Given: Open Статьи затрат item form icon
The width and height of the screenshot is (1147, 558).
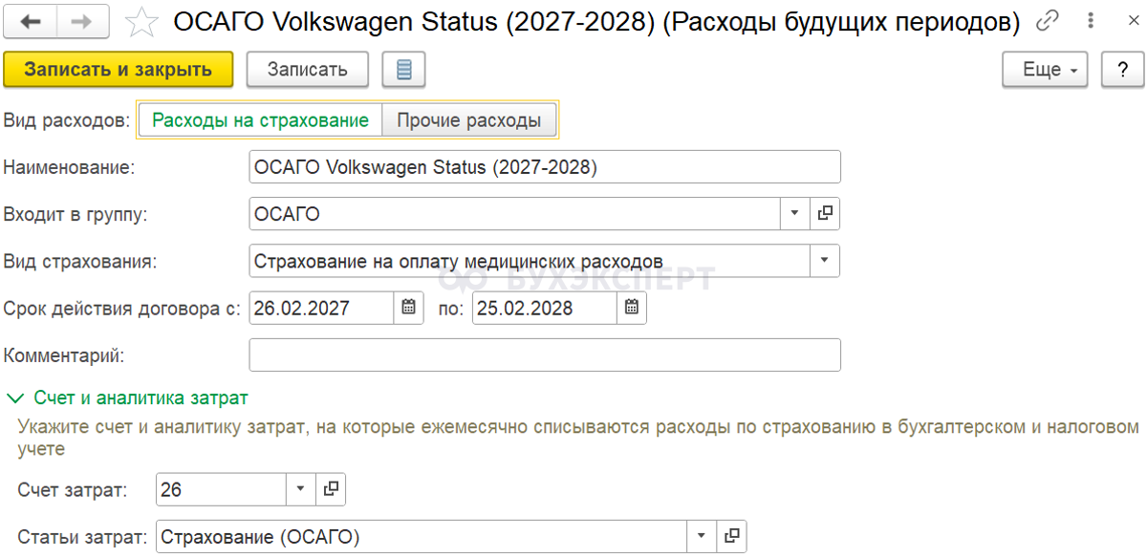Looking at the screenshot, I should pos(732,536).
